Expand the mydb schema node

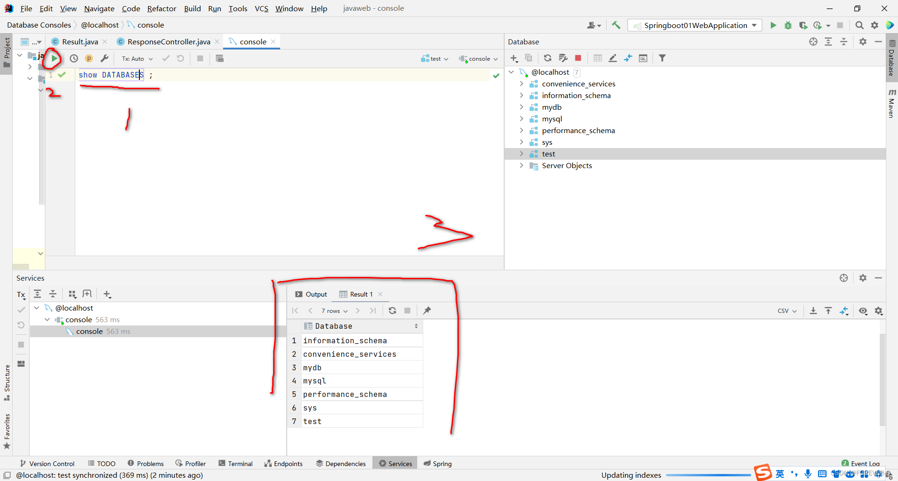[521, 107]
